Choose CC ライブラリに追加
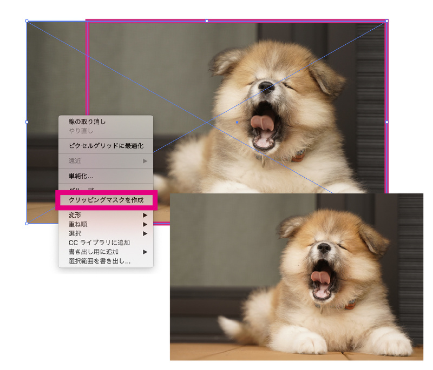Image resolution: width=433 pixels, height=370 pixels. 99,243
